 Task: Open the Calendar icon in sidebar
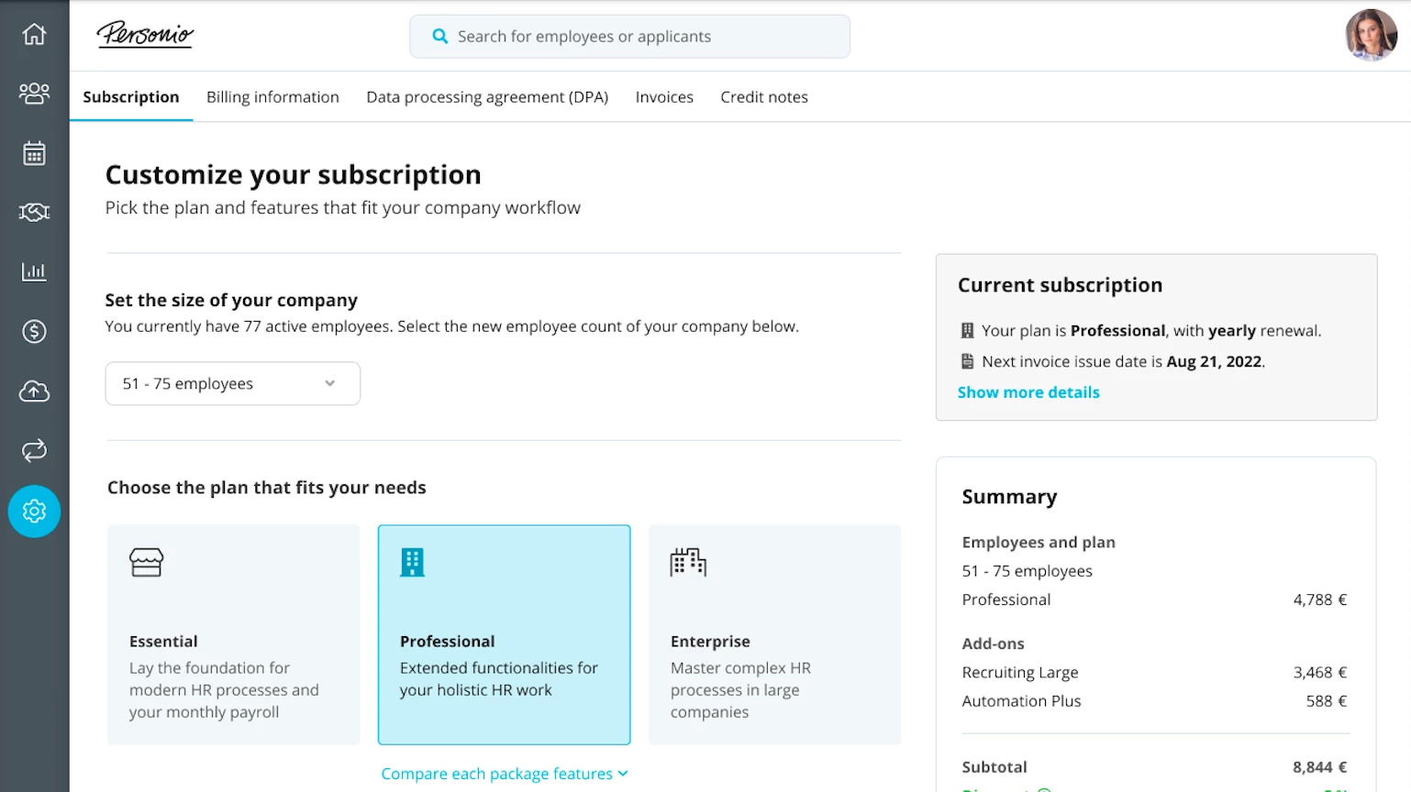tap(34, 153)
